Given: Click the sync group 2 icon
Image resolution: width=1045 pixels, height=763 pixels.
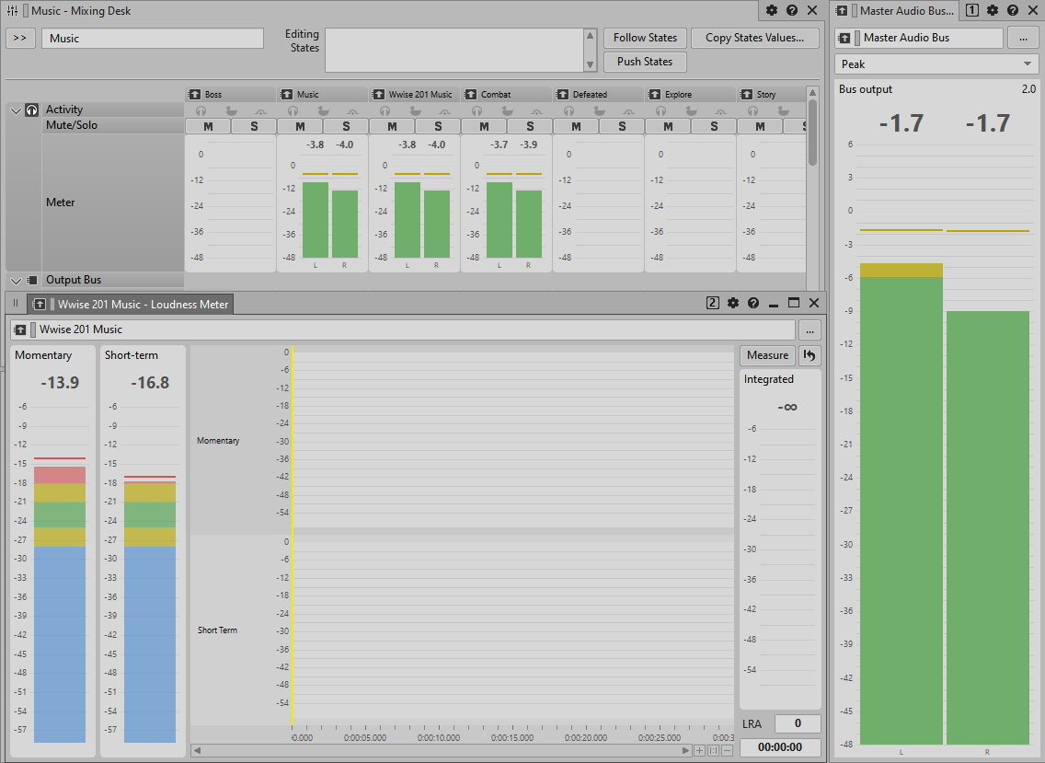Looking at the screenshot, I should point(713,303).
